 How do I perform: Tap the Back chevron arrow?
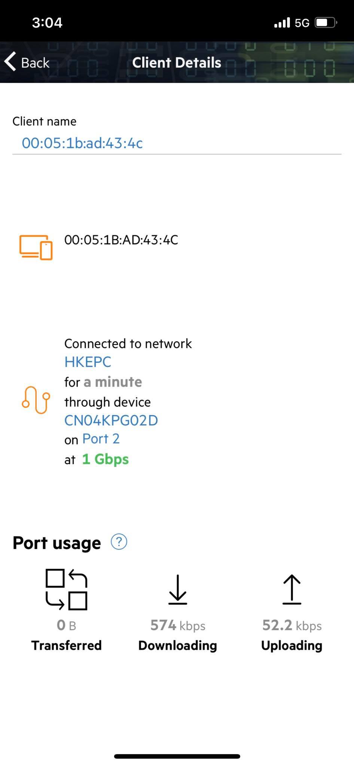point(10,61)
